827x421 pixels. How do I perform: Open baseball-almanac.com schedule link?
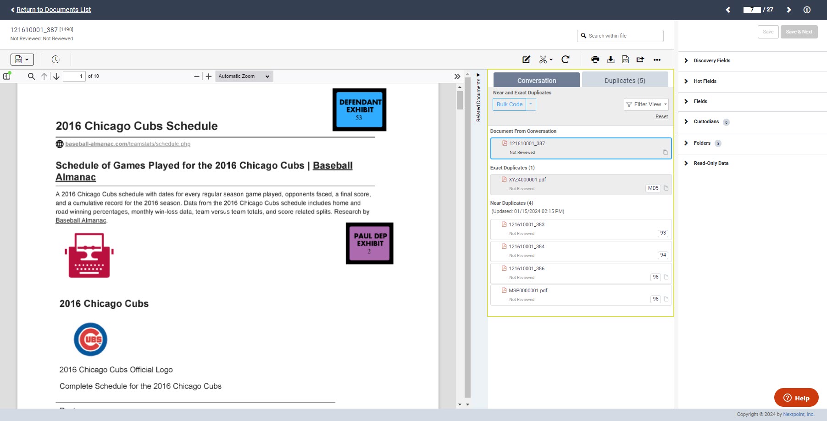[128, 144]
